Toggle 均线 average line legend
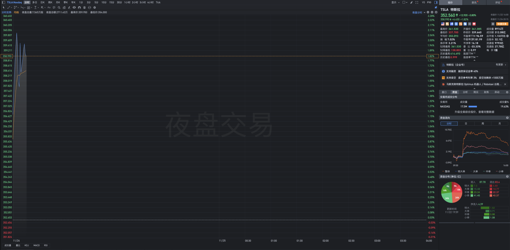Screen dimensions: 510x250 coord(16,12)
